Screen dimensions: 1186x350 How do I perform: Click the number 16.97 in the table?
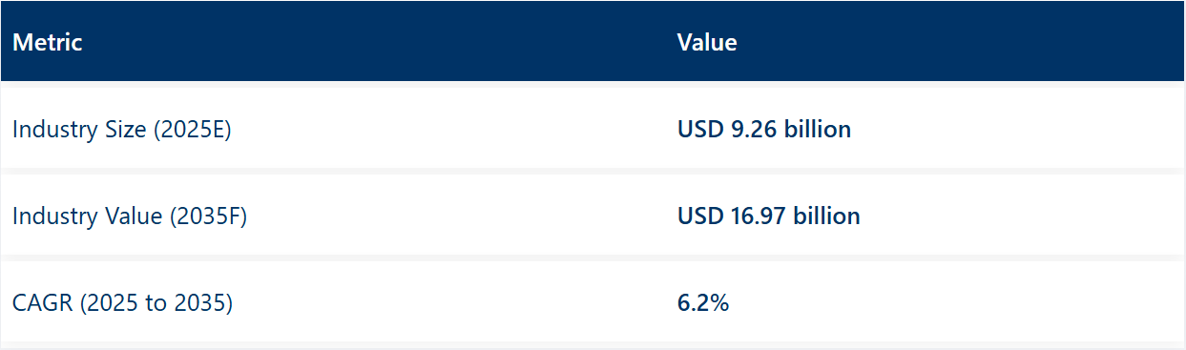tap(759, 216)
